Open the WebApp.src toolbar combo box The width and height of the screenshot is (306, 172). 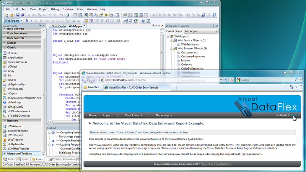[13, 21]
